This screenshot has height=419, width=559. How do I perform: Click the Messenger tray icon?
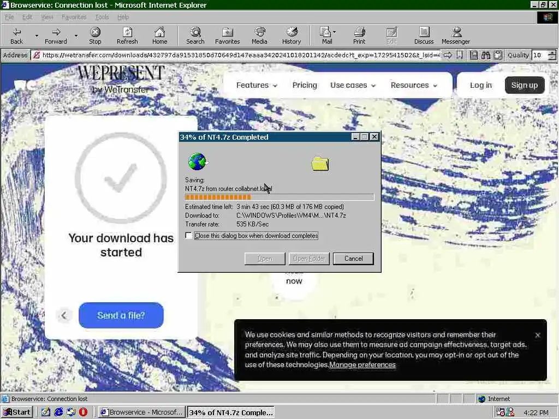pos(510,412)
